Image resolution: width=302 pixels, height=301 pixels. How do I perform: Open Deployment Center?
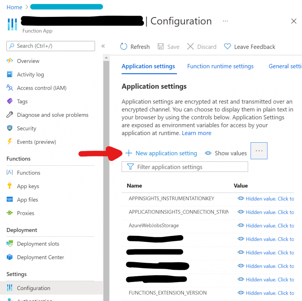pos(40,257)
